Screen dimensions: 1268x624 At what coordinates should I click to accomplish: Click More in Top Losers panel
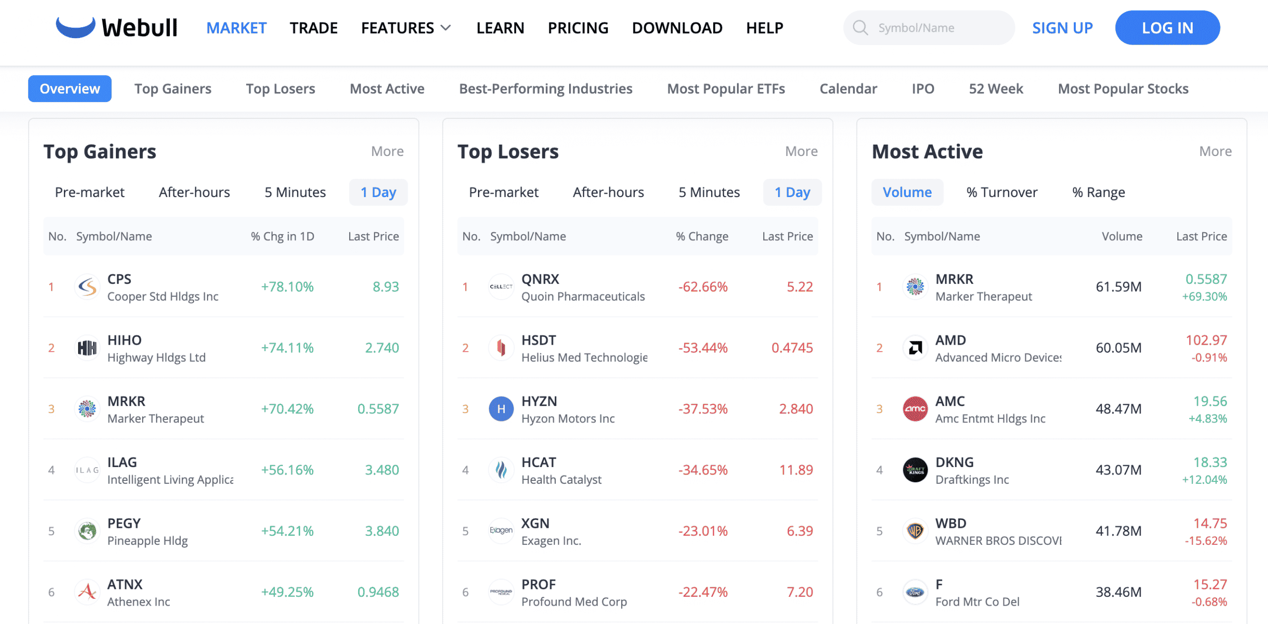pyautogui.click(x=801, y=151)
